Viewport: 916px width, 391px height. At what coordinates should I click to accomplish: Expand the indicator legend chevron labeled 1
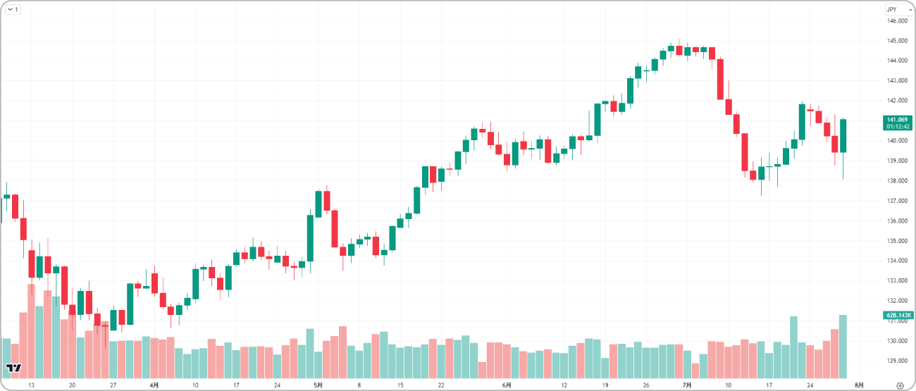13,9
